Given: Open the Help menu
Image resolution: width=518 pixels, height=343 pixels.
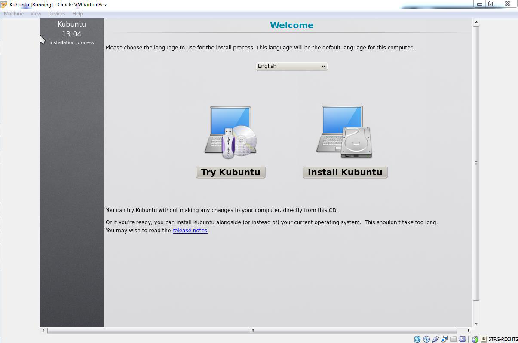Looking at the screenshot, I should pos(77,14).
